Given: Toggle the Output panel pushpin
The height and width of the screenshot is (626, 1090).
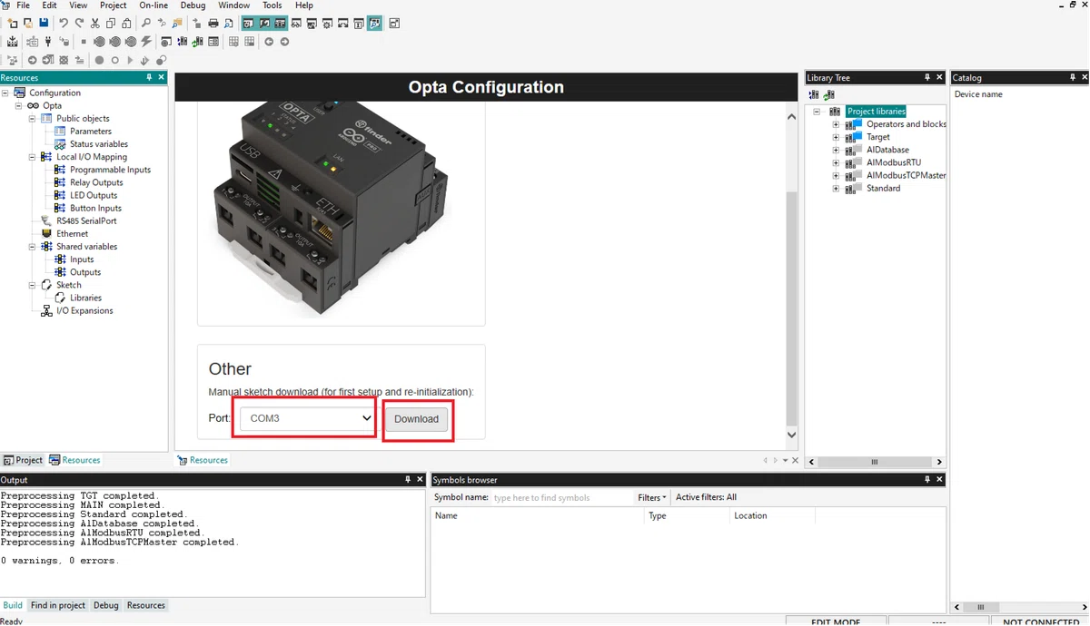Looking at the screenshot, I should tap(408, 480).
